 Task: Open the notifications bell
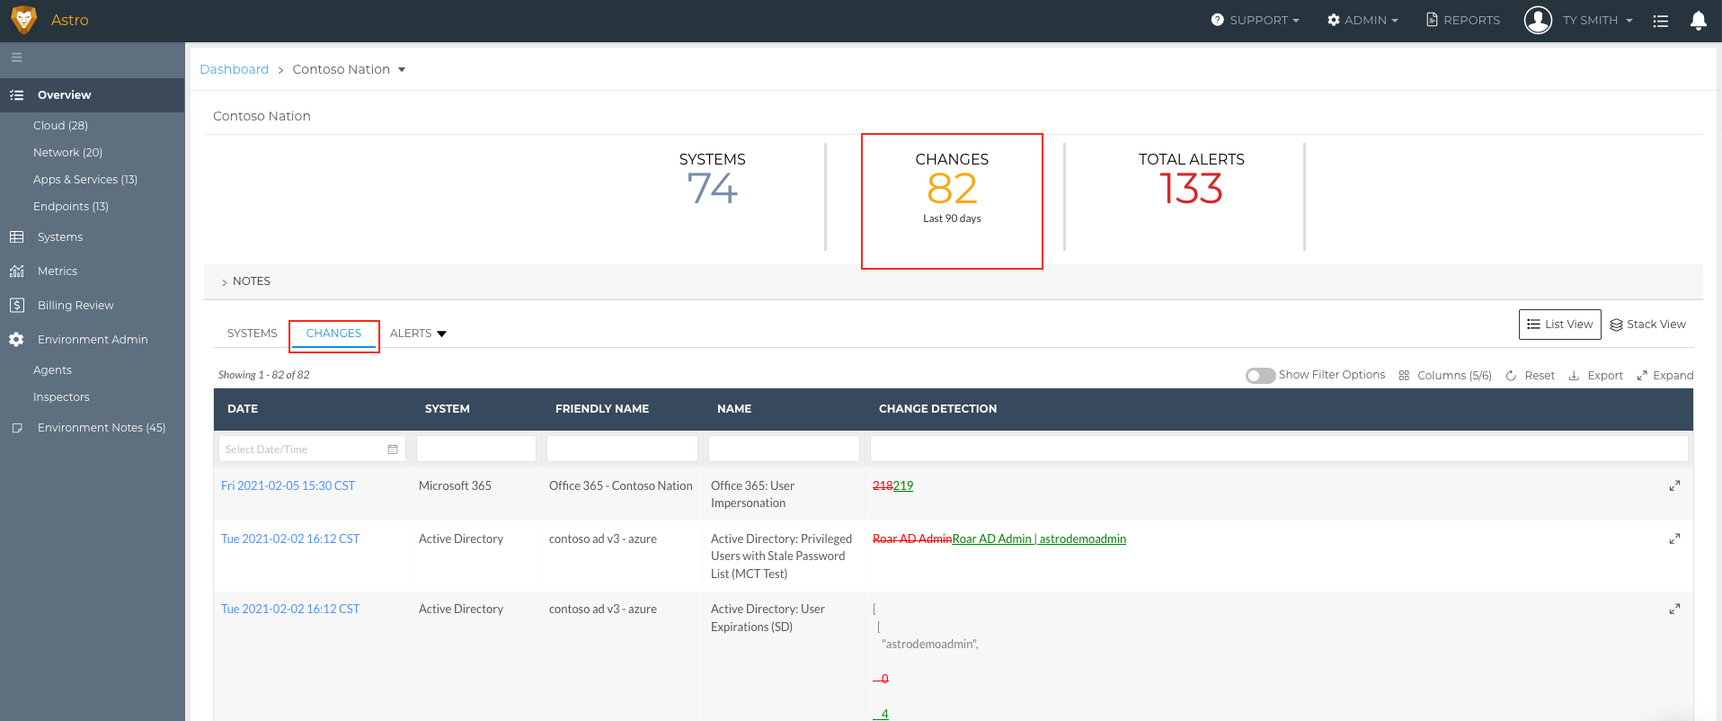tap(1698, 21)
